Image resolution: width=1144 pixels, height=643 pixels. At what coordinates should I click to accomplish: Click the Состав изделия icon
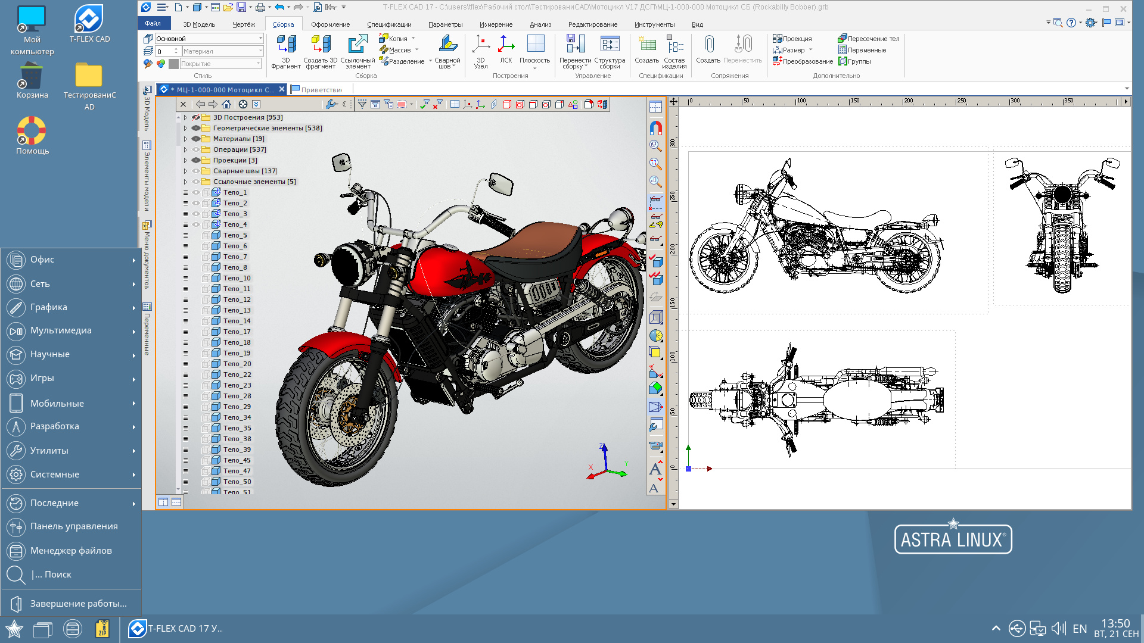point(674,45)
